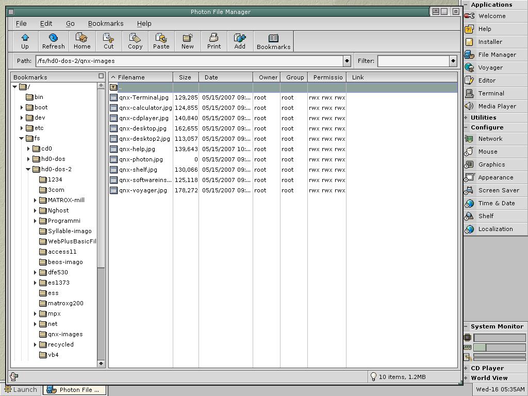The width and height of the screenshot is (528, 396).
Task: Open the Go menu
Action: click(x=70, y=23)
